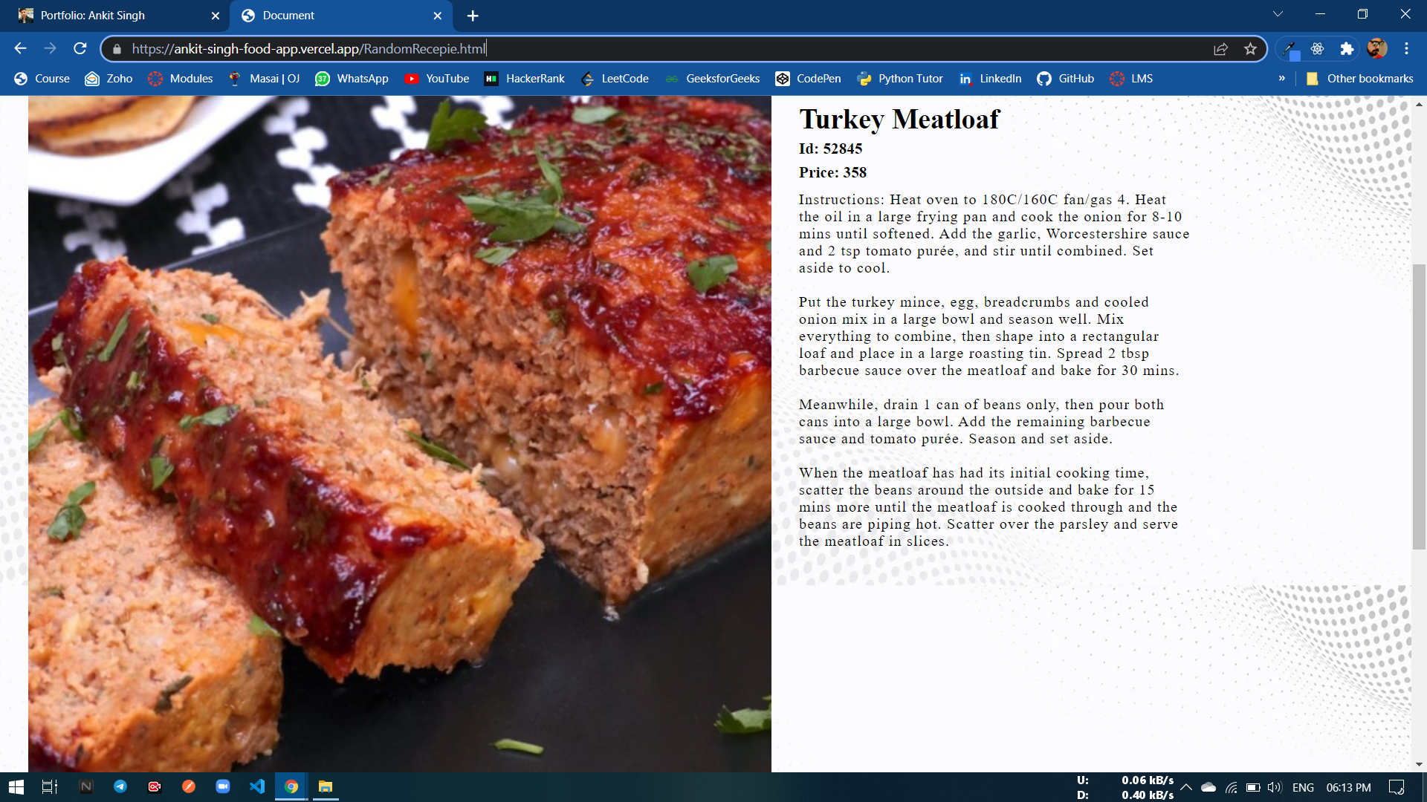The height and width of the screenshot is (802, 1427).
Task: Click the Id: 52845 text
Action: coord(830,149)
